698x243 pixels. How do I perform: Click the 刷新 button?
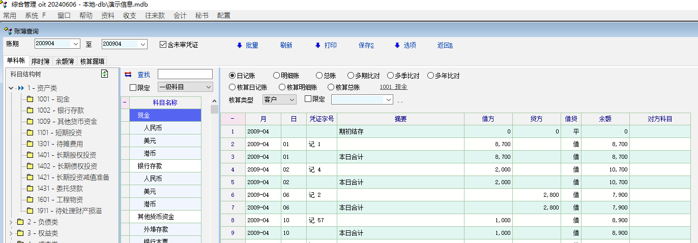[x=286, y=45]
